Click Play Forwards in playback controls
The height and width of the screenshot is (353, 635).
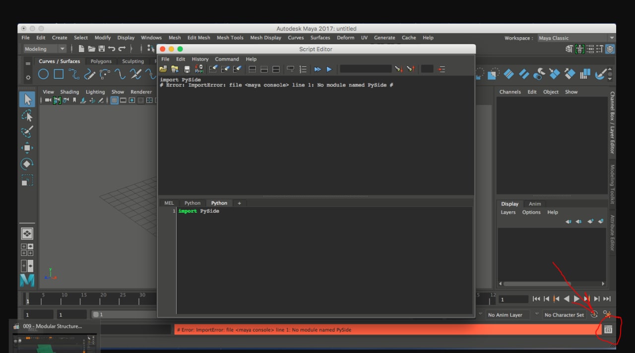pyautogui.click(x=576, y=298)
